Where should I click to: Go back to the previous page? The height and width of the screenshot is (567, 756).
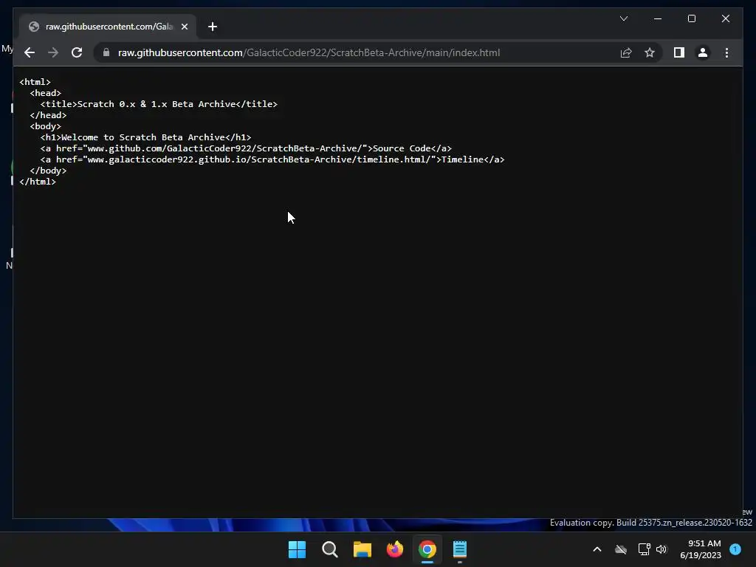[30, 52]
